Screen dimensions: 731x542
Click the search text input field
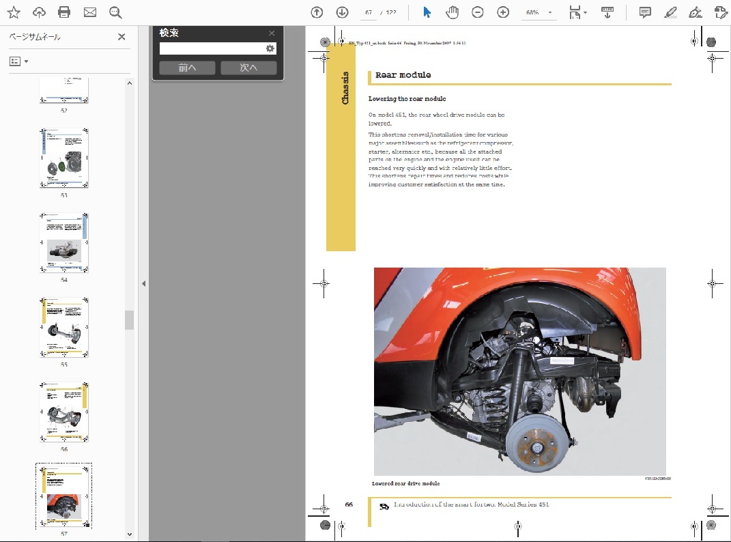pyautogui.click(x=212, y=48)
